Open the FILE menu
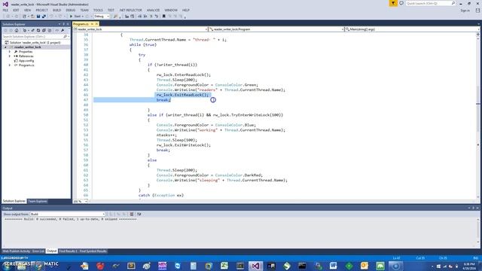 tap(5, 10)
